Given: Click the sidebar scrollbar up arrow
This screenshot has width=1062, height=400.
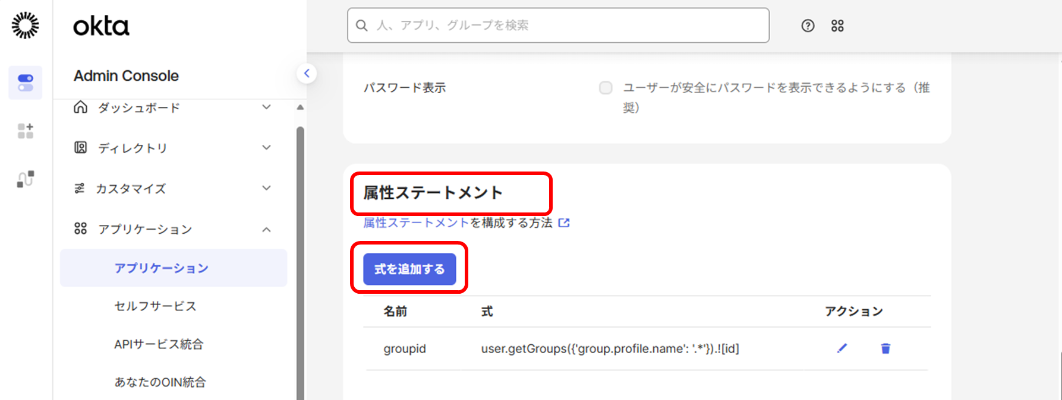Looking at the screenshot, I should point(300,107).
